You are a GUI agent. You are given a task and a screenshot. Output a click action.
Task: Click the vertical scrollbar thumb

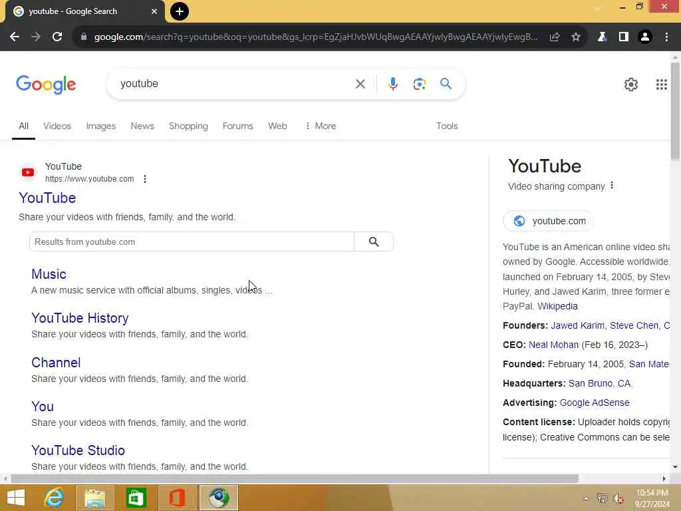point(675,111)
